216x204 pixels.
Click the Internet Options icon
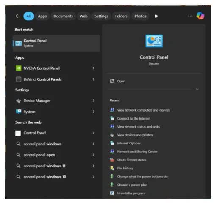coord(112,143)
